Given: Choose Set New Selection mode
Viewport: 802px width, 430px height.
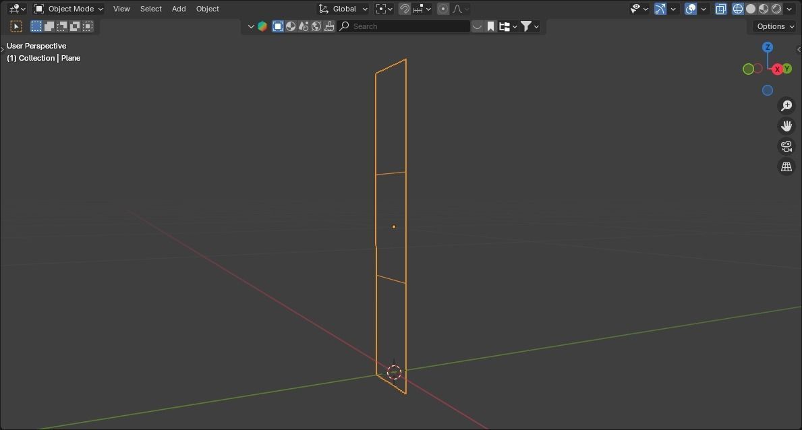Looking at the screenshot, I should (x=36, y=26).
